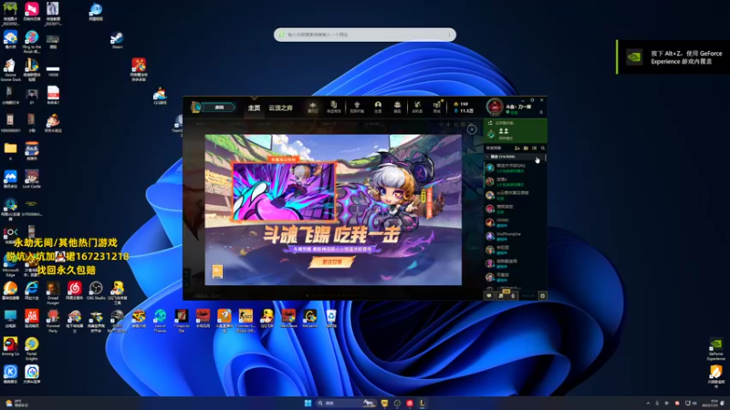Select friend GodYoungJoy in friends list
The image size is (730, 410).
click(515, 236)
